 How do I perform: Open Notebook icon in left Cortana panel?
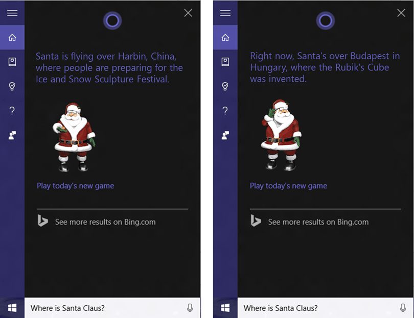[x=12, y=62]
